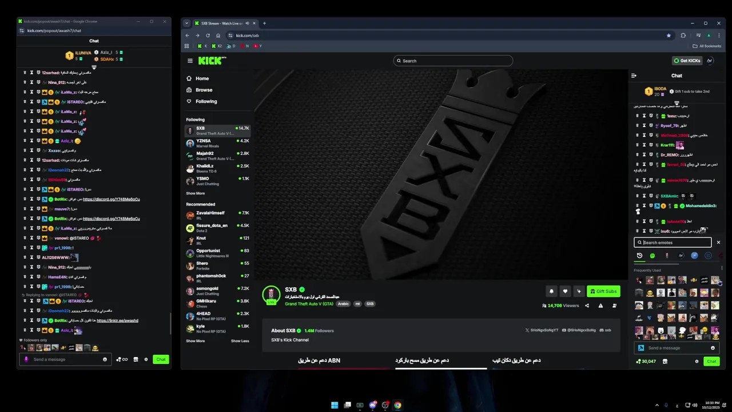The image size is (732, 412).
Task: Click Send a message in the popout chat
Action: [x=66, y=359]
